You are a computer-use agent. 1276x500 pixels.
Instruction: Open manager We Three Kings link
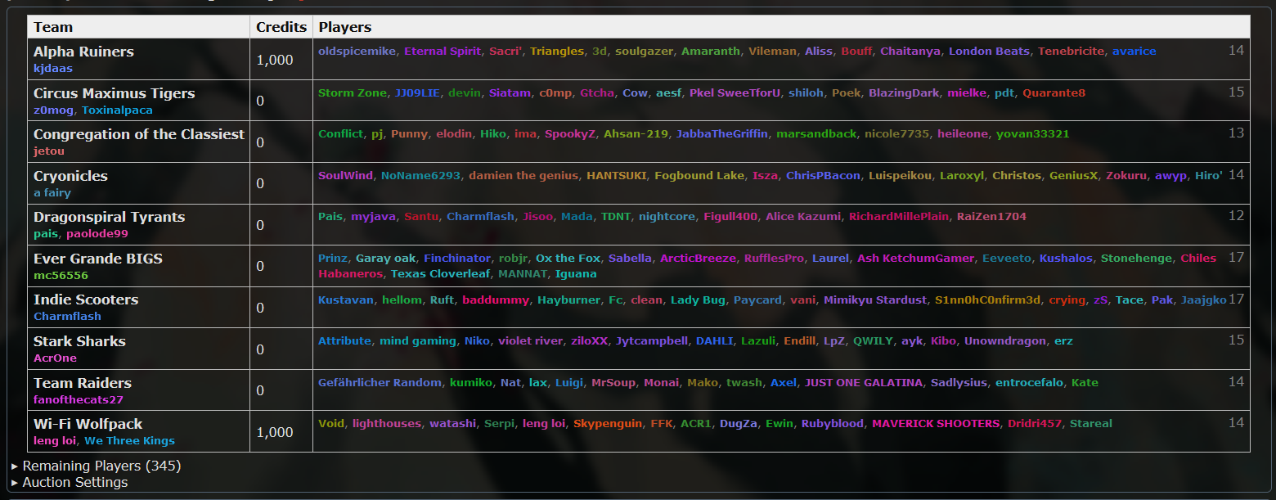coord(129,441)
